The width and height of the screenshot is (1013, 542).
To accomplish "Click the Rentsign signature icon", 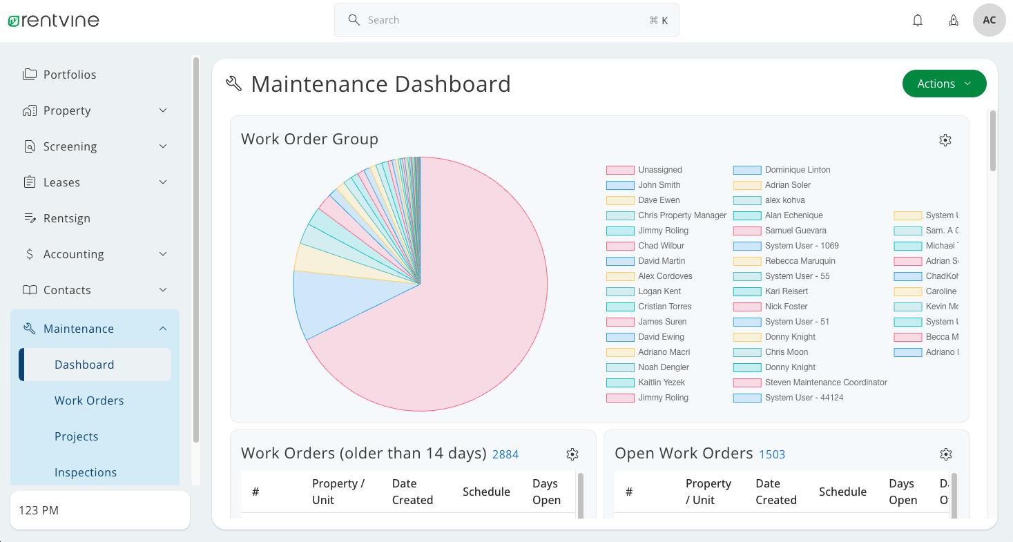I will tap(29, 217).
